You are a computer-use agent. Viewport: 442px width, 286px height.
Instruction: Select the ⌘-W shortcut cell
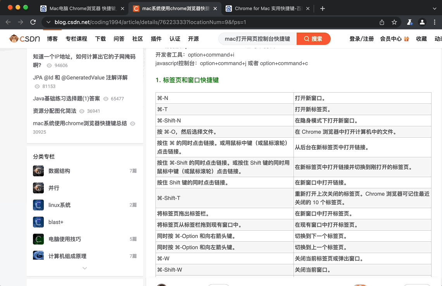(224, 258)
